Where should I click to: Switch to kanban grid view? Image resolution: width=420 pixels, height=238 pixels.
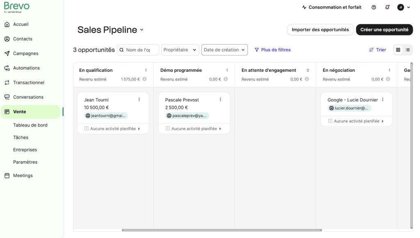coord(398,50)
